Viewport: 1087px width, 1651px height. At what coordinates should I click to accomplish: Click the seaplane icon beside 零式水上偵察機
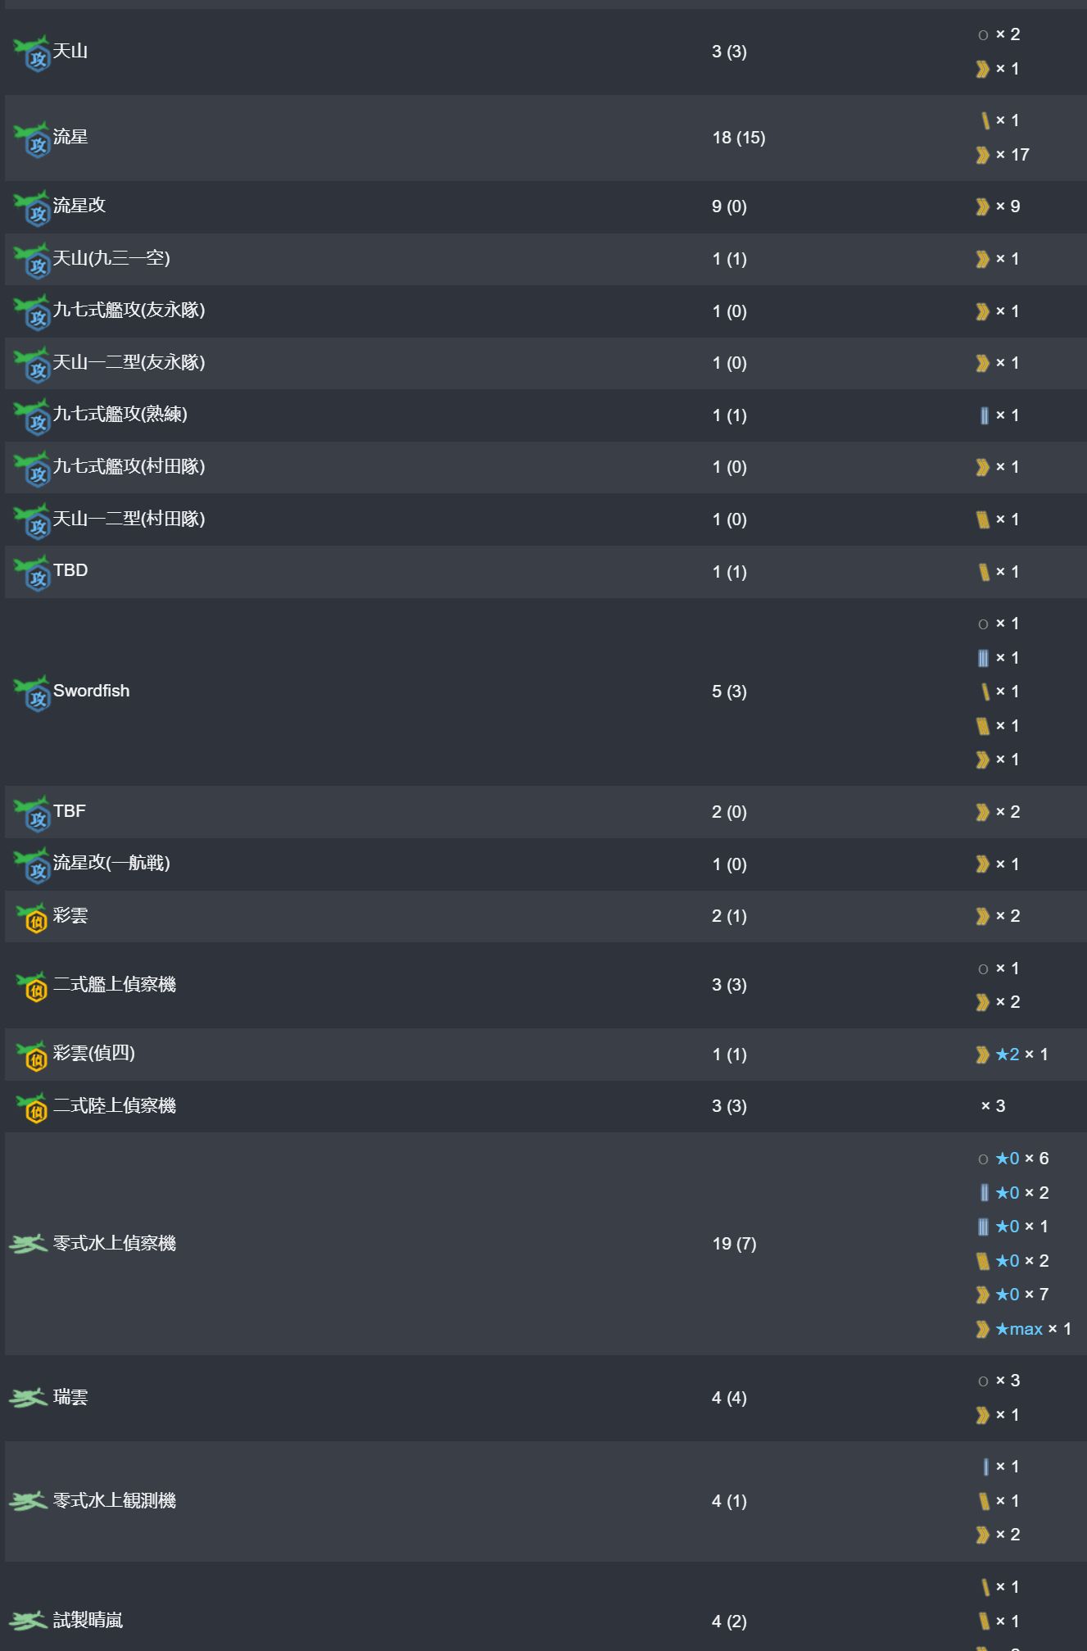coord(28,1244)
